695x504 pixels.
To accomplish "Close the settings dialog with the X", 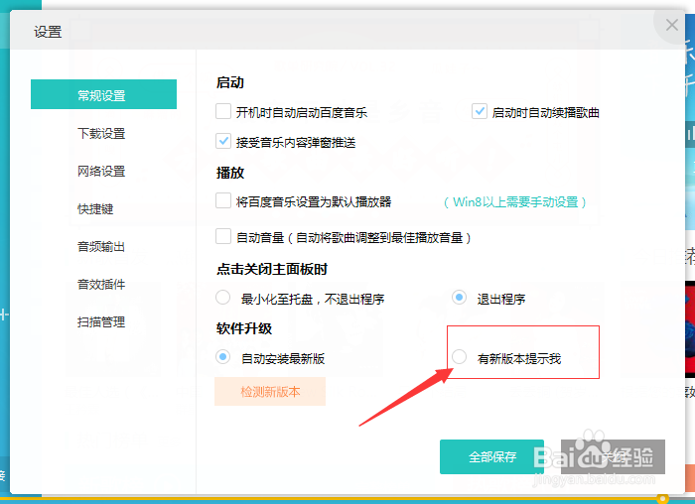I will tap(672, 25).
